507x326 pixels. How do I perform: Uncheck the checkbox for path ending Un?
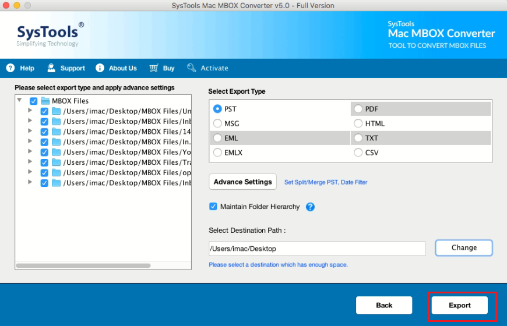coord(44,111)
